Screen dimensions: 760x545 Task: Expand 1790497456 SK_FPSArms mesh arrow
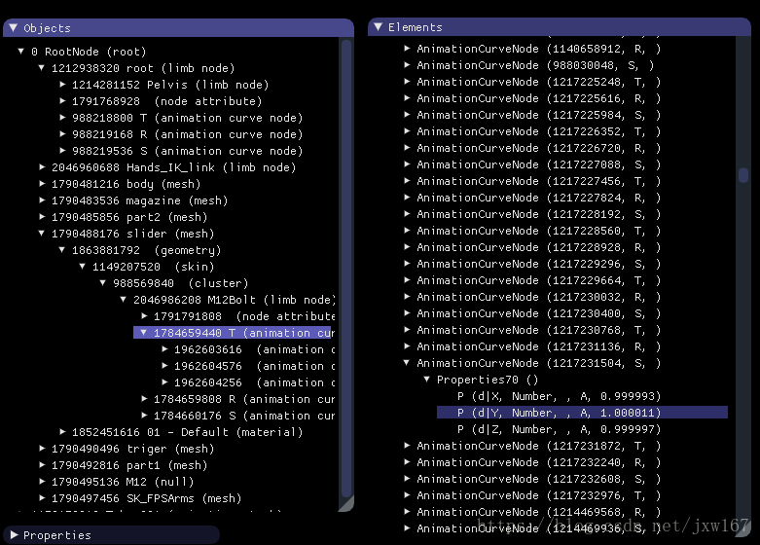click(42, 497)
